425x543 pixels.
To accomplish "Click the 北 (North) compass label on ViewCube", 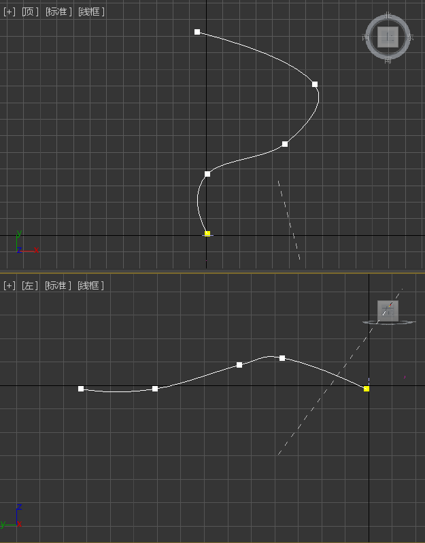I will click(x=388, y=16).
